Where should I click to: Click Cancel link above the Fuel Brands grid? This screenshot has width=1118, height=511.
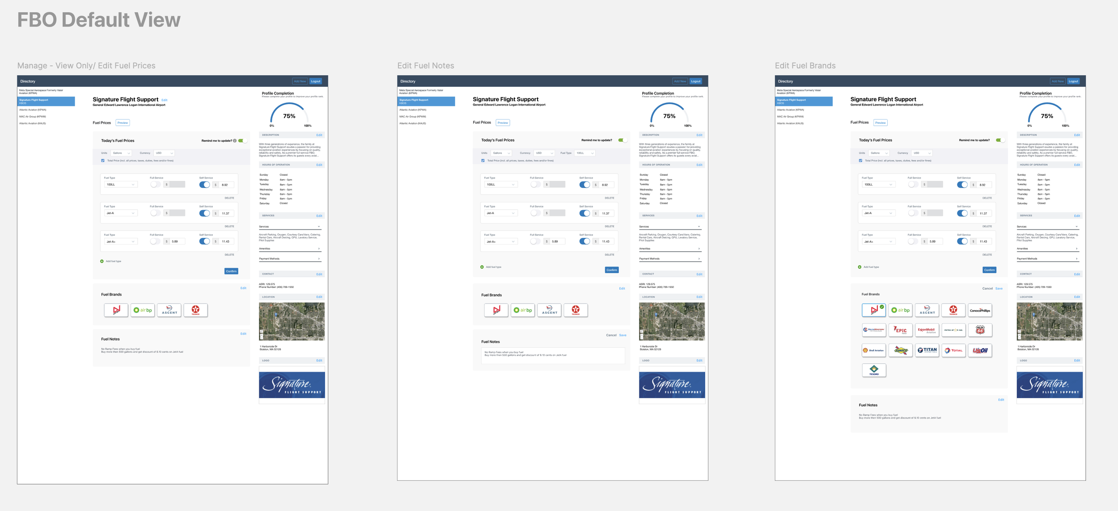tap(987, 289)
